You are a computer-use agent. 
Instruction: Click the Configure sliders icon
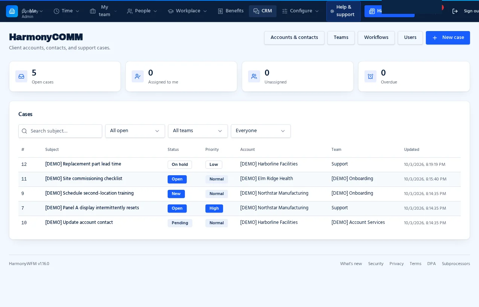point(285,11)
